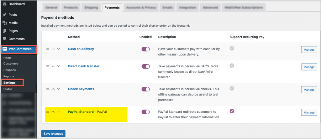Image resolution: width=321 pixels, height=139 pixels.
Task: Open the Cash on delivery link
Action: (x=81, y=49)
